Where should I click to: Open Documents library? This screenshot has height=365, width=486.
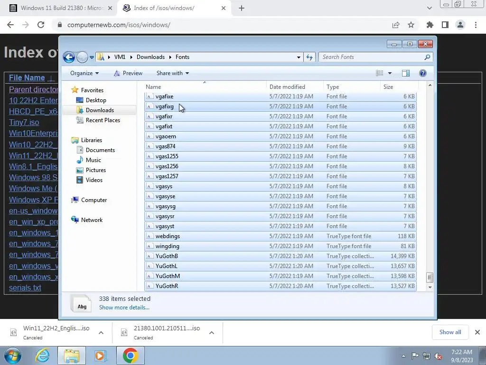(100, 150)
